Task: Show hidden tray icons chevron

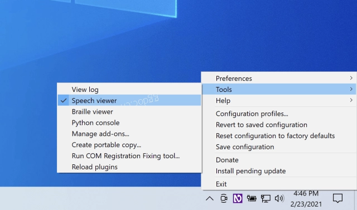Action: click(210, 199)
